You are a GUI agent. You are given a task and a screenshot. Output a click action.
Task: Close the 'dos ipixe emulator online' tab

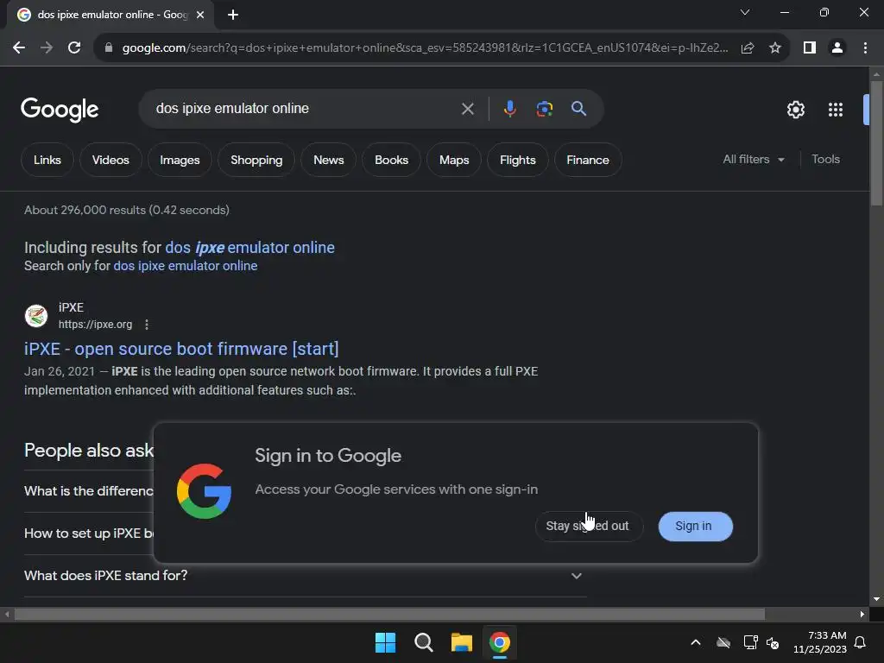pos(200,16)
